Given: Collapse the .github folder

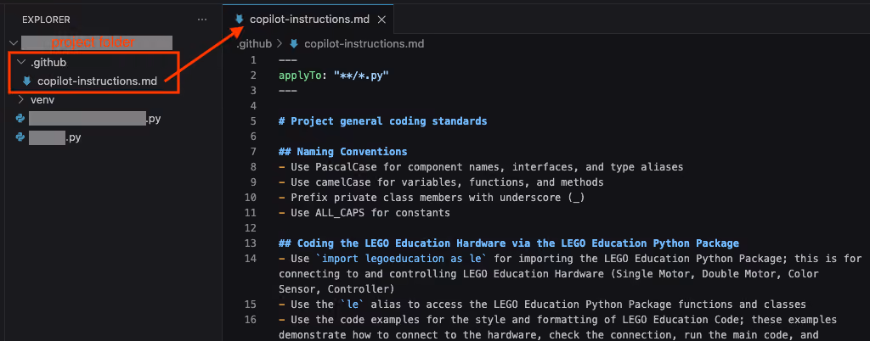Looking at the screenshot, I should point(21,63).
